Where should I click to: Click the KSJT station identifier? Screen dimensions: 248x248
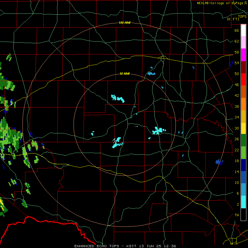(132, 246)
